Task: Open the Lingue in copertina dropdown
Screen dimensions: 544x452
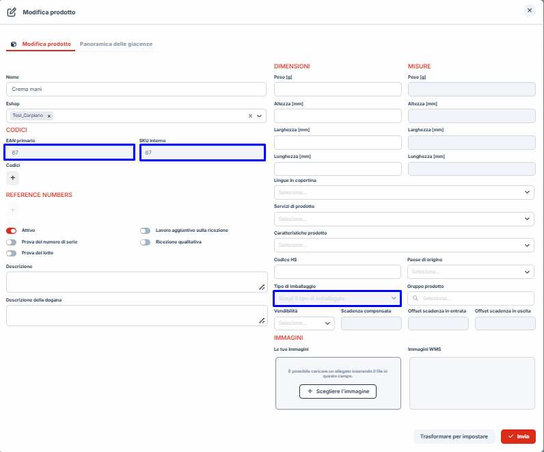Action: (x=403, y=193)
